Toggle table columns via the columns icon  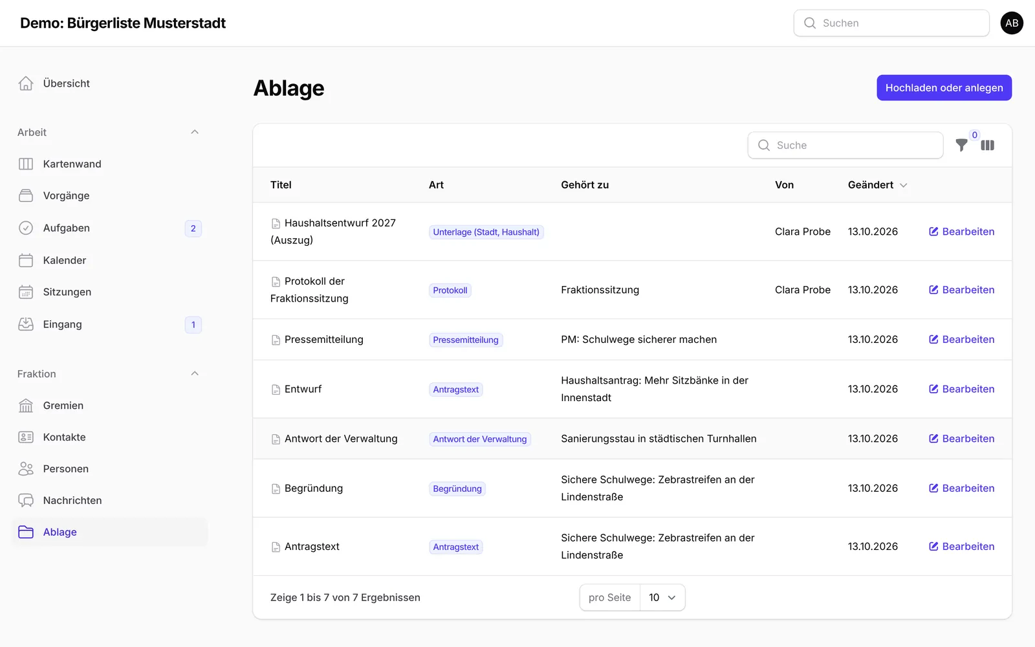[x=988, y=146]
